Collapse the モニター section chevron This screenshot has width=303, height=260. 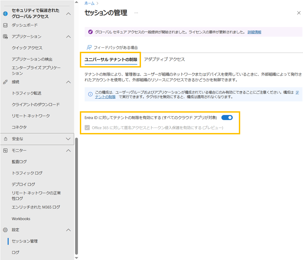coord(68,150)
